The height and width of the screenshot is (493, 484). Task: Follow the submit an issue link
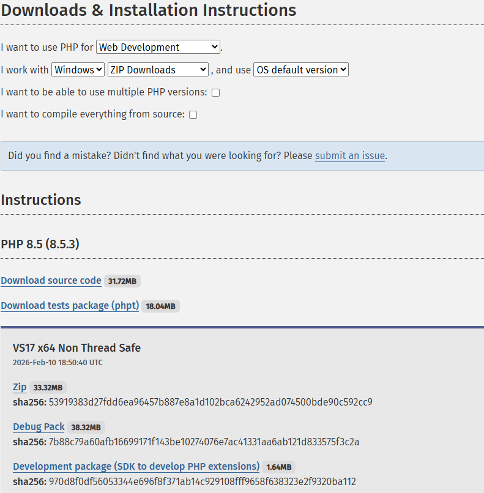coord(349,156)
